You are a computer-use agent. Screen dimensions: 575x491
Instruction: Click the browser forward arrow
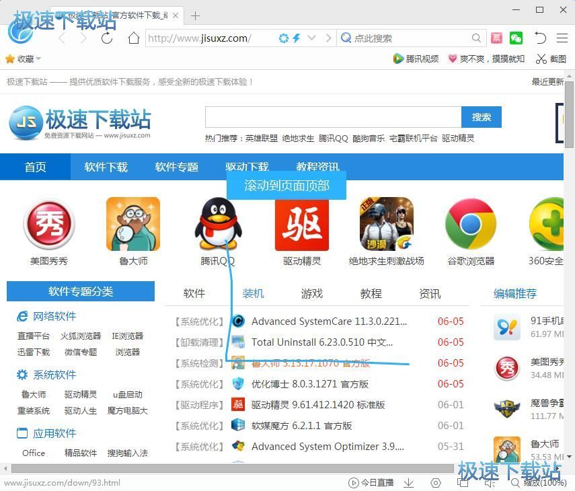[x=84, y=38]
